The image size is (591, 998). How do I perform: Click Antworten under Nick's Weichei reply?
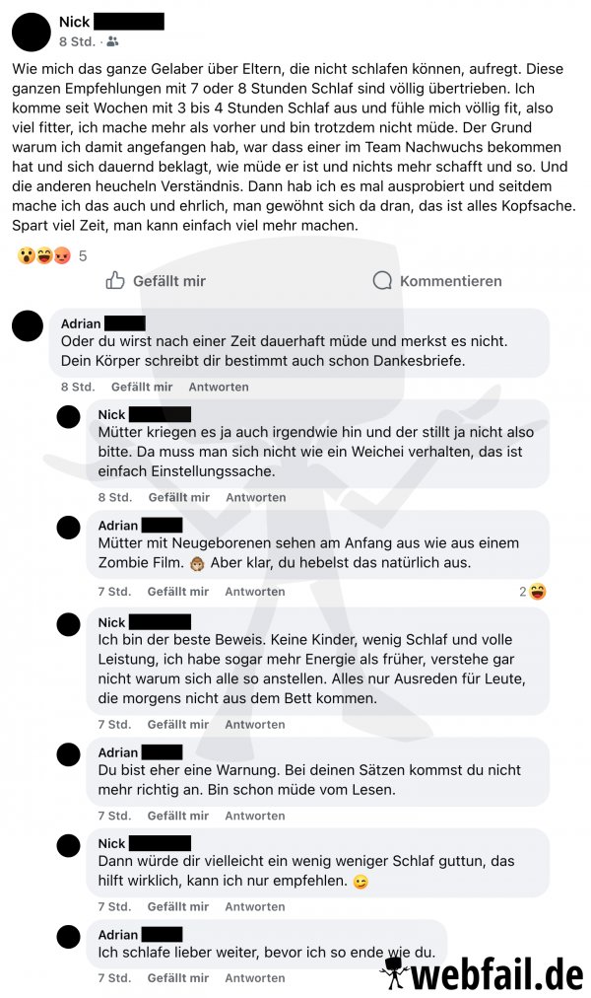pos(256,497)
